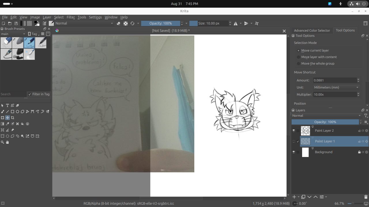Open the brush blending mode 'Normal' dropdown
The width and height of the screenshot is (369, 207).
pos(84,23)
